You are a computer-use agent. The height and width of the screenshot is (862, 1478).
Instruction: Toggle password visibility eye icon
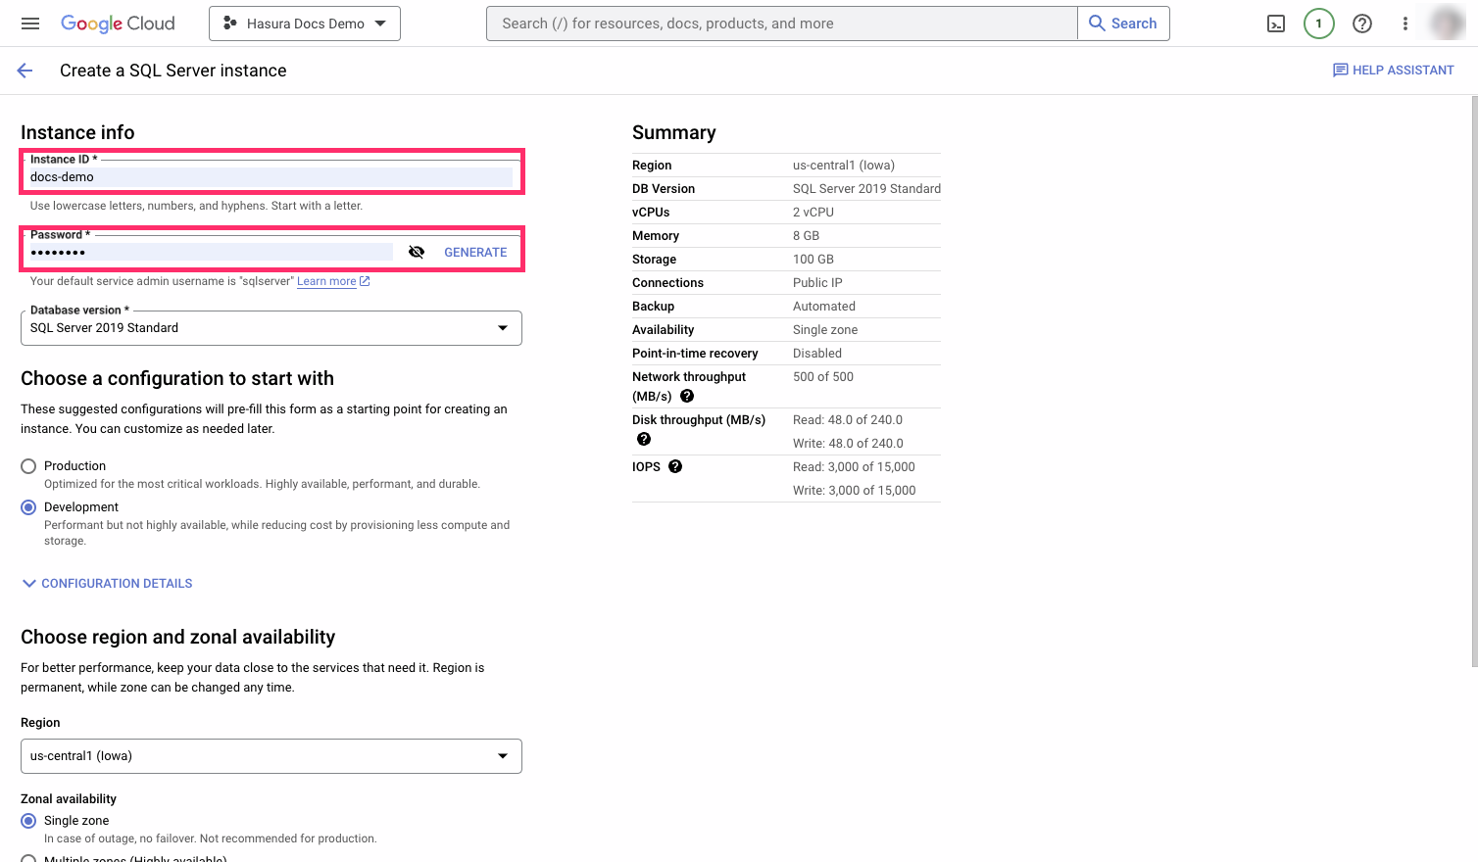(417, 252)
